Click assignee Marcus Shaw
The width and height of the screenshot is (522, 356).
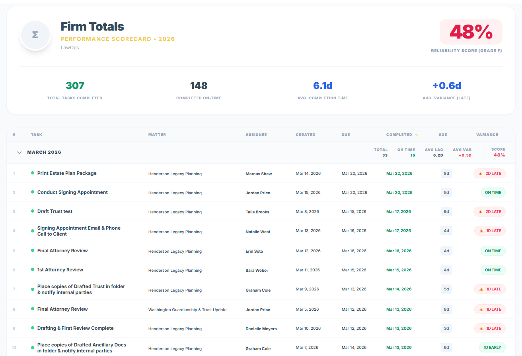[x=259, y=174]
